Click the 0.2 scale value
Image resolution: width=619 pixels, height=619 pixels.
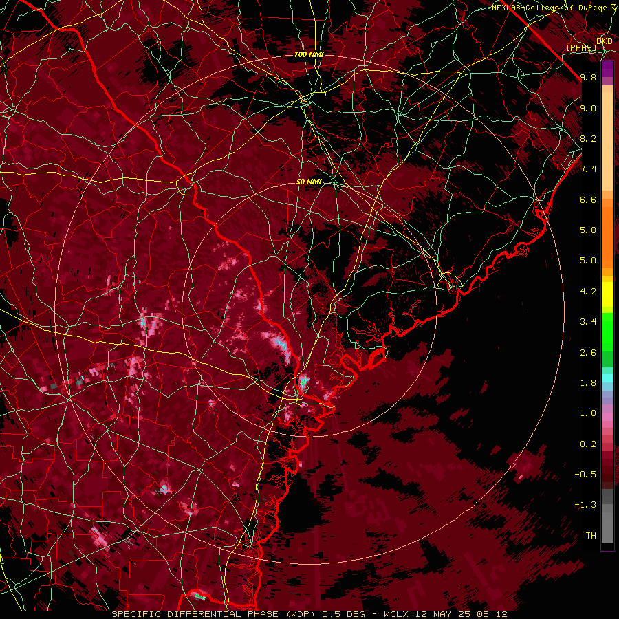tap(588, 444)
